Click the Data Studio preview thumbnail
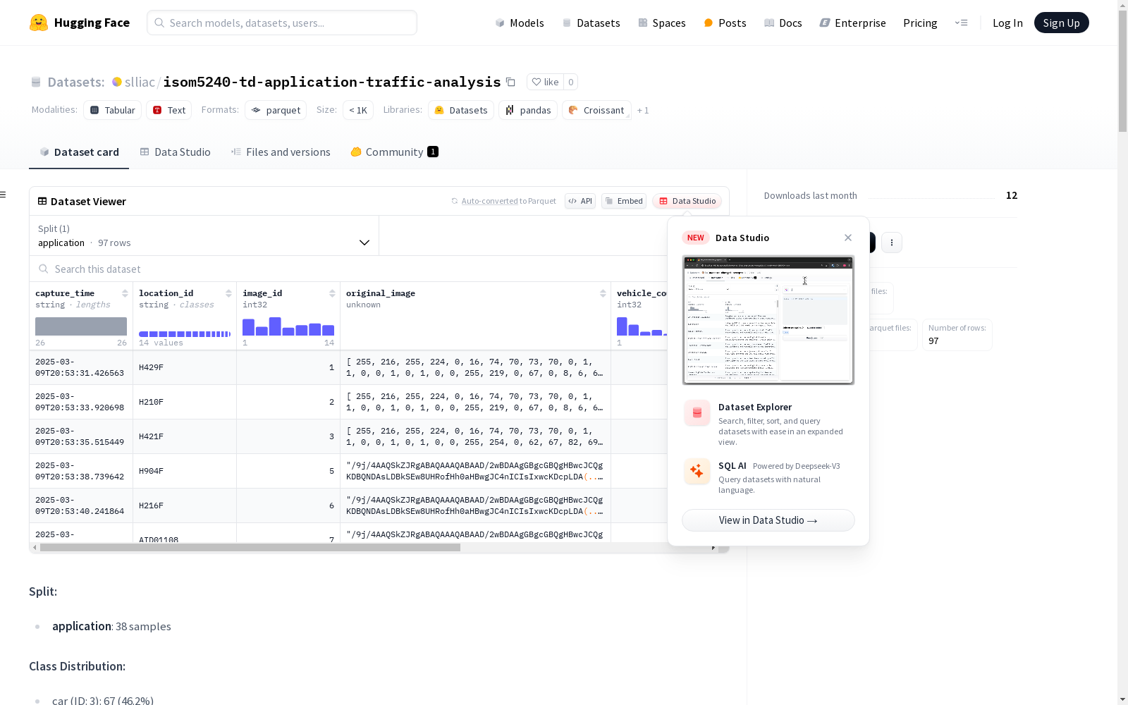Image resolution: width=1128 pixels, height=705 pixels. 768,320
